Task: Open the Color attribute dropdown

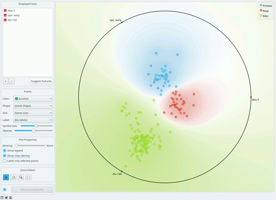Action: pos(33,99)
